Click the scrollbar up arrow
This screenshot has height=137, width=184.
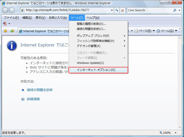click(x=180, y=38)
